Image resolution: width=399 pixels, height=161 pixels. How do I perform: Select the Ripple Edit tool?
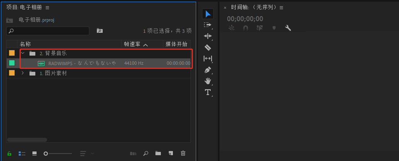click(208, 36)
